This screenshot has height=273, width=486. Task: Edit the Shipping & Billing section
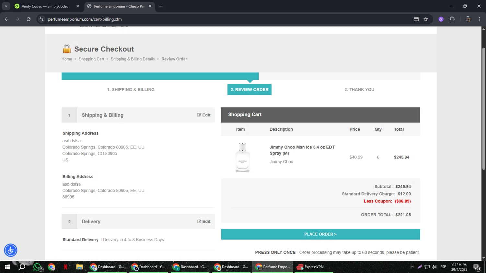pos(204,115)
